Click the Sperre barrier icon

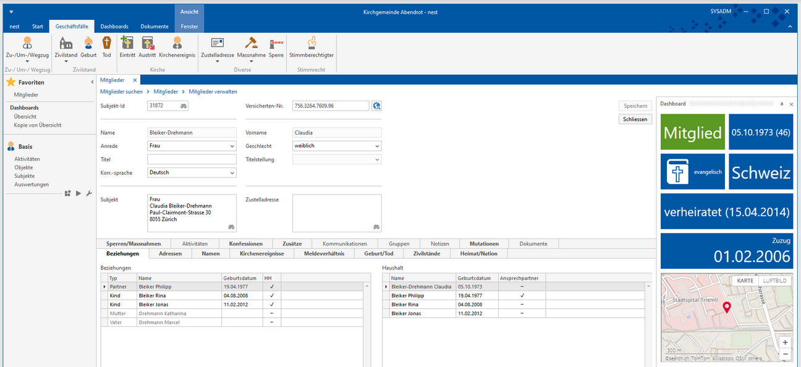276,43
